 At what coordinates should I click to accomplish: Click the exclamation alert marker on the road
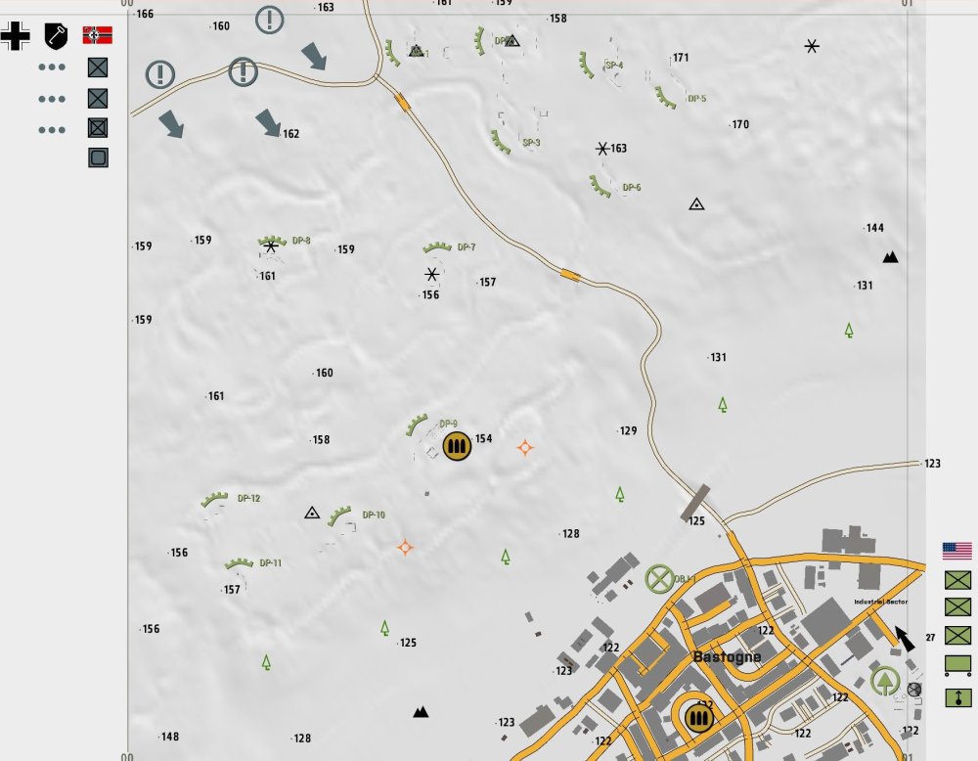243,70
